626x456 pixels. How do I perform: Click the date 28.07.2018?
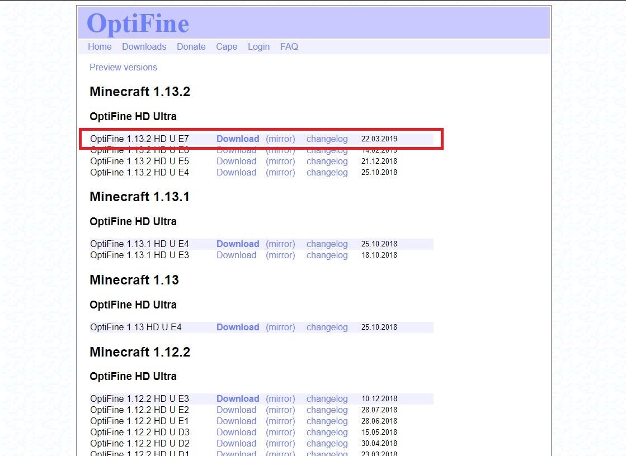tap(379, 410)
